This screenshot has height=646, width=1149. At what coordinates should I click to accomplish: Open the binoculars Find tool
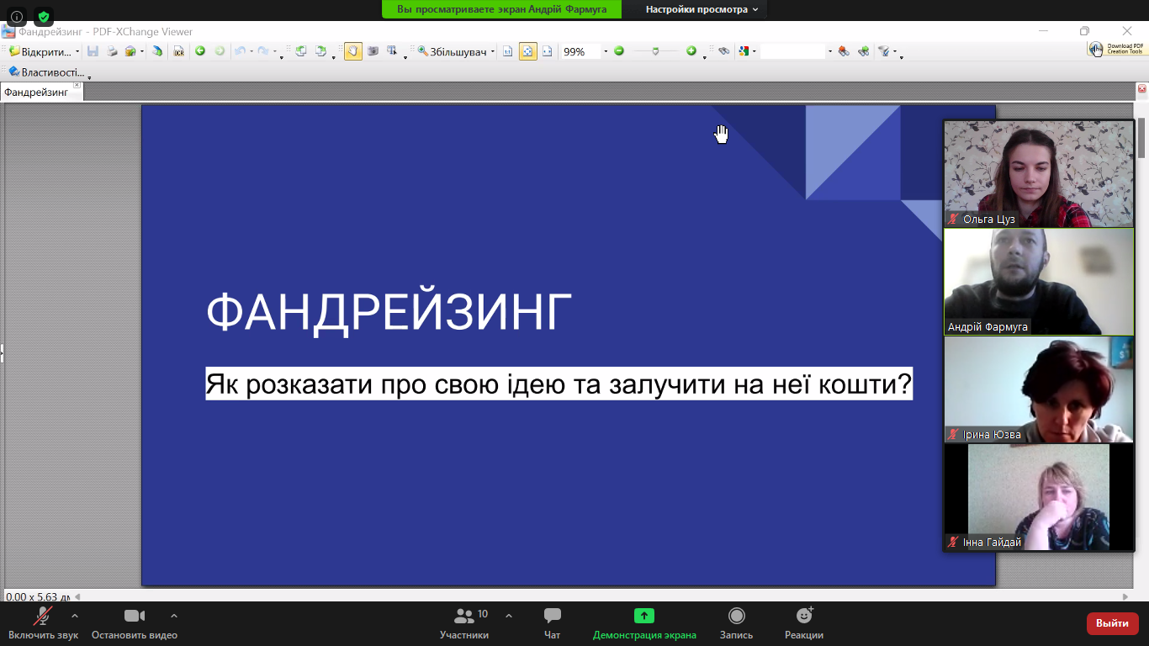point(723,51)
